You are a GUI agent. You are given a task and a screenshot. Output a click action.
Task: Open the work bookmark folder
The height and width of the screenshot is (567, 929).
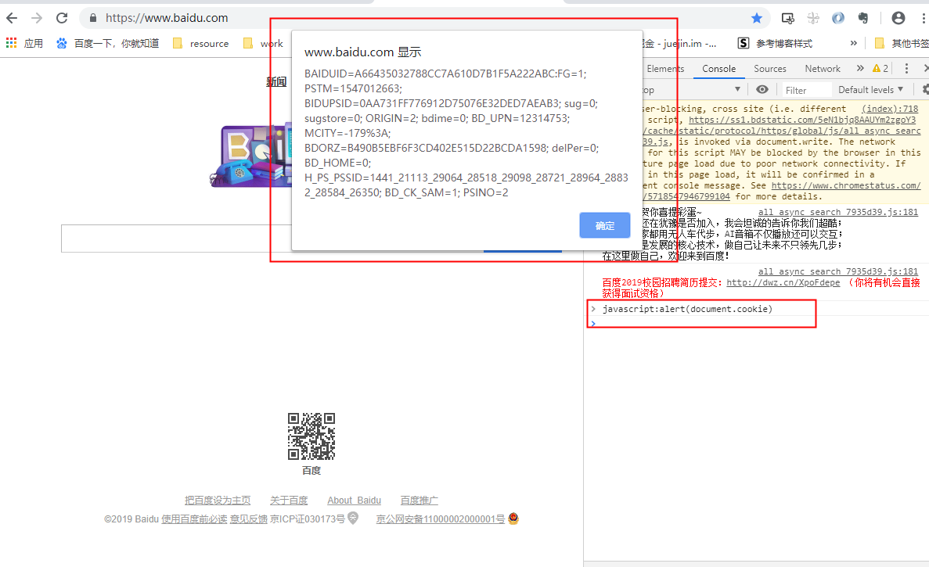point(264,43)
